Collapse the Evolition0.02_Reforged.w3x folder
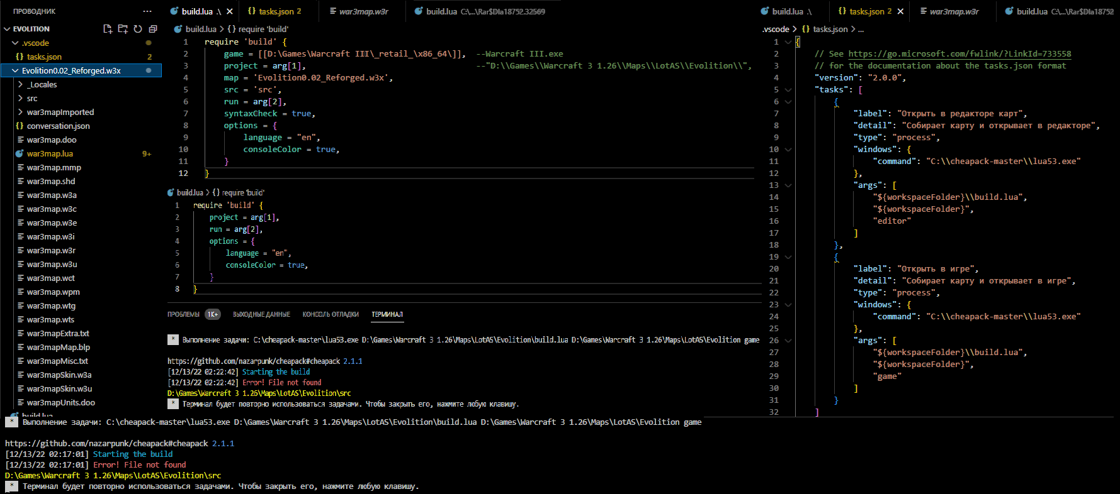Viewport: 1120px width, 494px height. (x=15, y=70)
